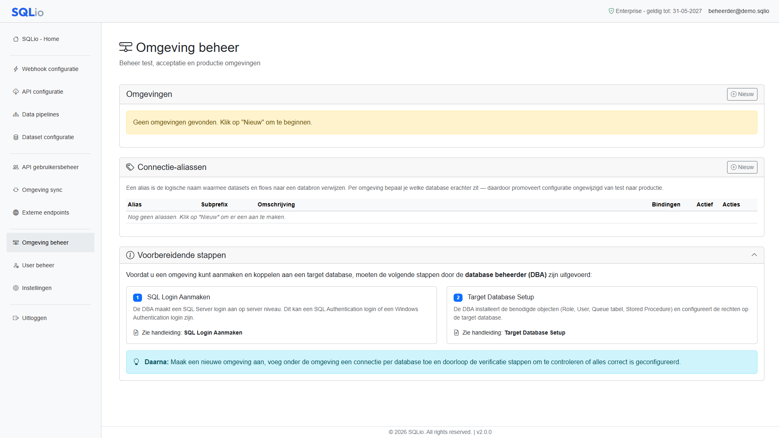Click the Data pipelines diagram icon
Screen dimensions: 779x438
[16, 114]
